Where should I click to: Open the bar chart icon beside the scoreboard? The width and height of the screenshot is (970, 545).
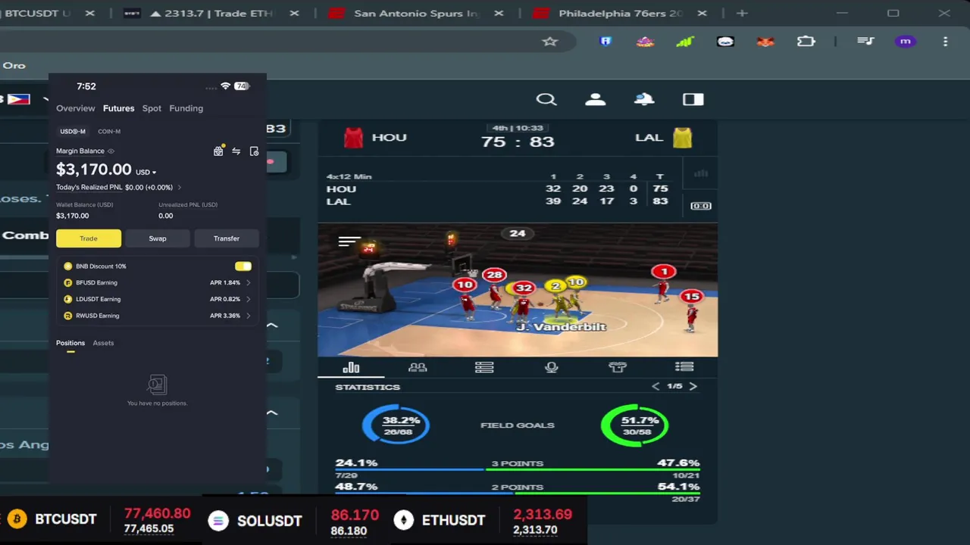tap(701, 173)
